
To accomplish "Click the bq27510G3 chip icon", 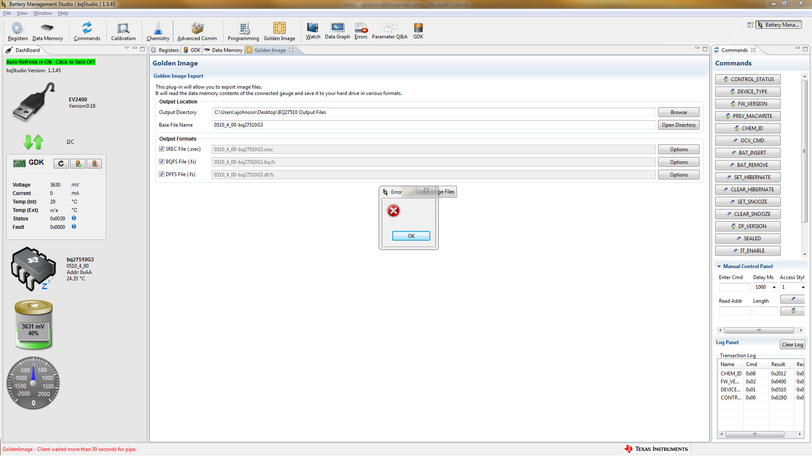I will (x=33, y=269).
